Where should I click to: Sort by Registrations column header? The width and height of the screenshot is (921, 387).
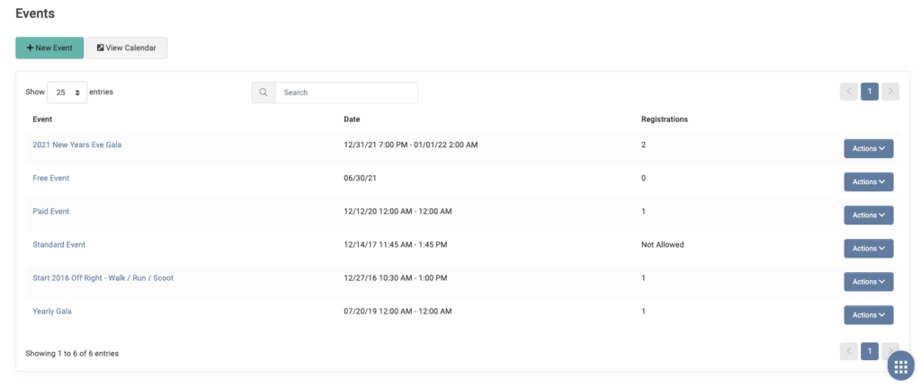(x=665, y=119)
